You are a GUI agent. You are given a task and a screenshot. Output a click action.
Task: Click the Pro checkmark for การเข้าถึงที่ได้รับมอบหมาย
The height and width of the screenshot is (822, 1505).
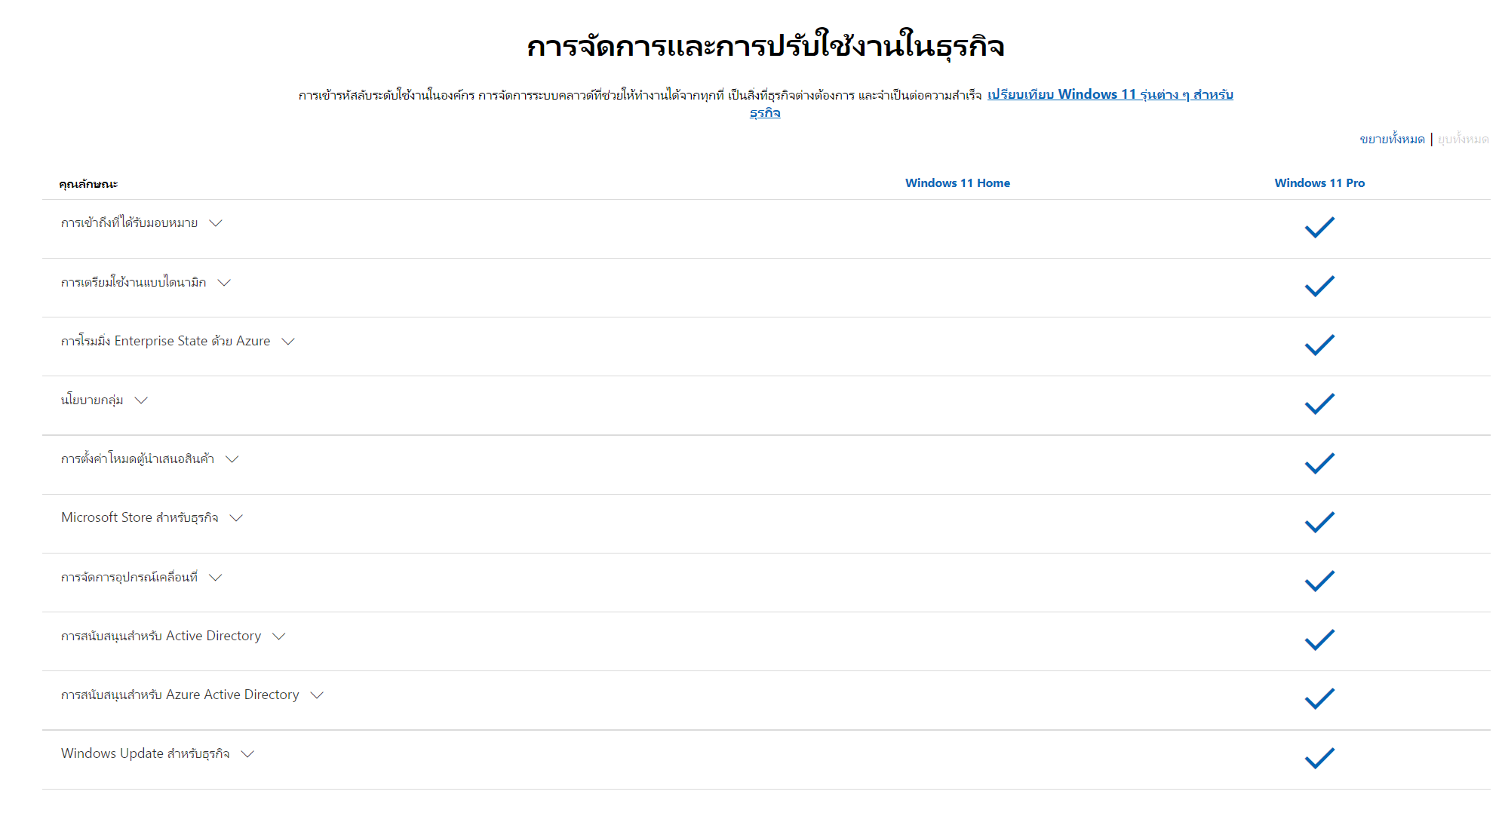click(1319, 227)
